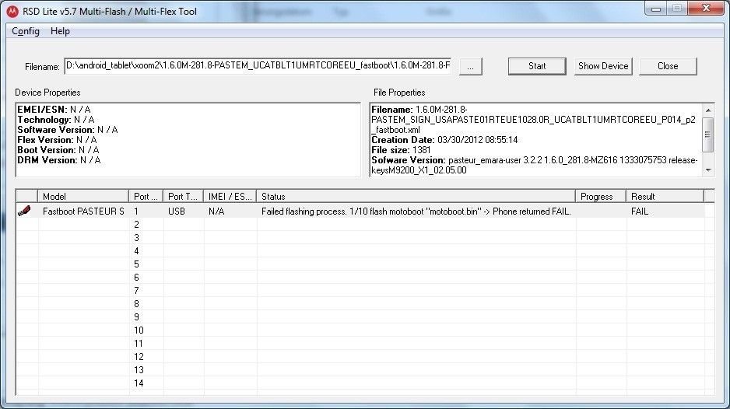Click the Creation Date line in File Properties
Viewport: 730px width, 409px height.
click(x=444, y=140)
